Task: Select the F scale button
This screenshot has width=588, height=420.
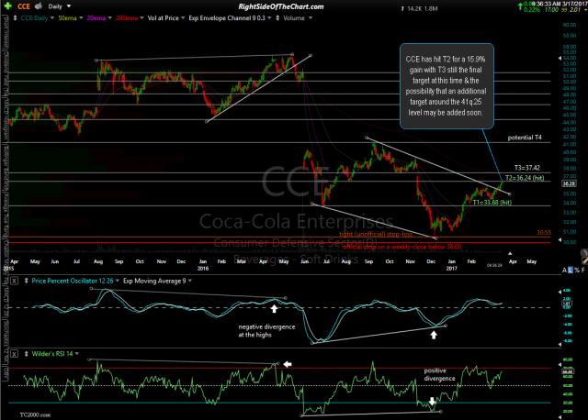Action: pos(583,270)
